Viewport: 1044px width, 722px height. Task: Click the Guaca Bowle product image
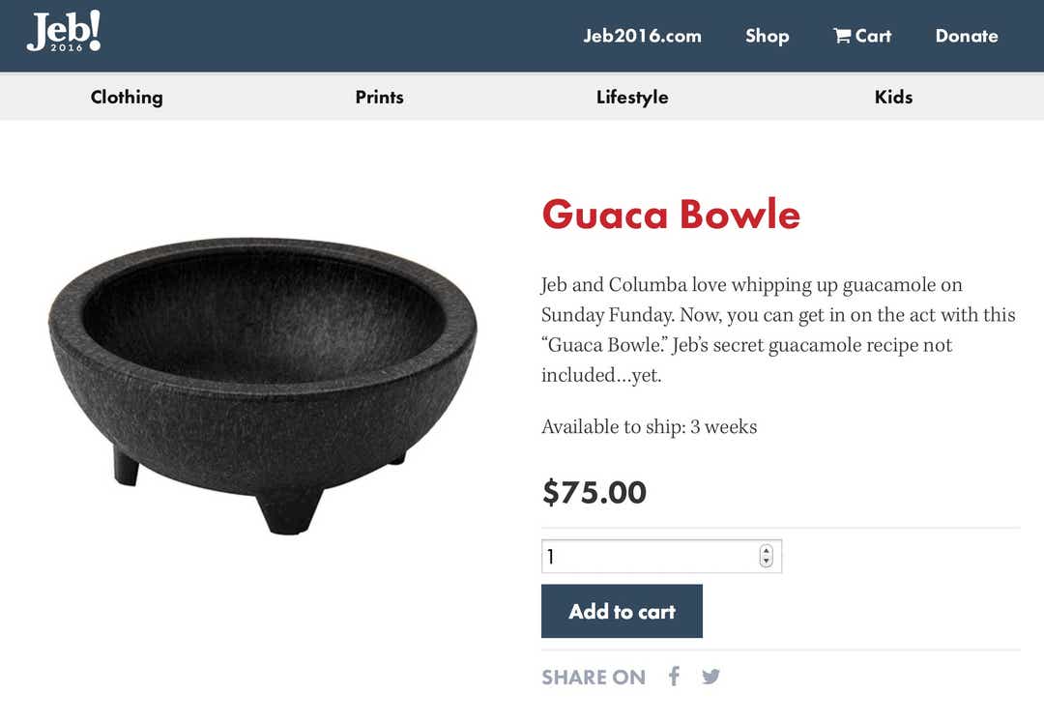pos(263,382)
